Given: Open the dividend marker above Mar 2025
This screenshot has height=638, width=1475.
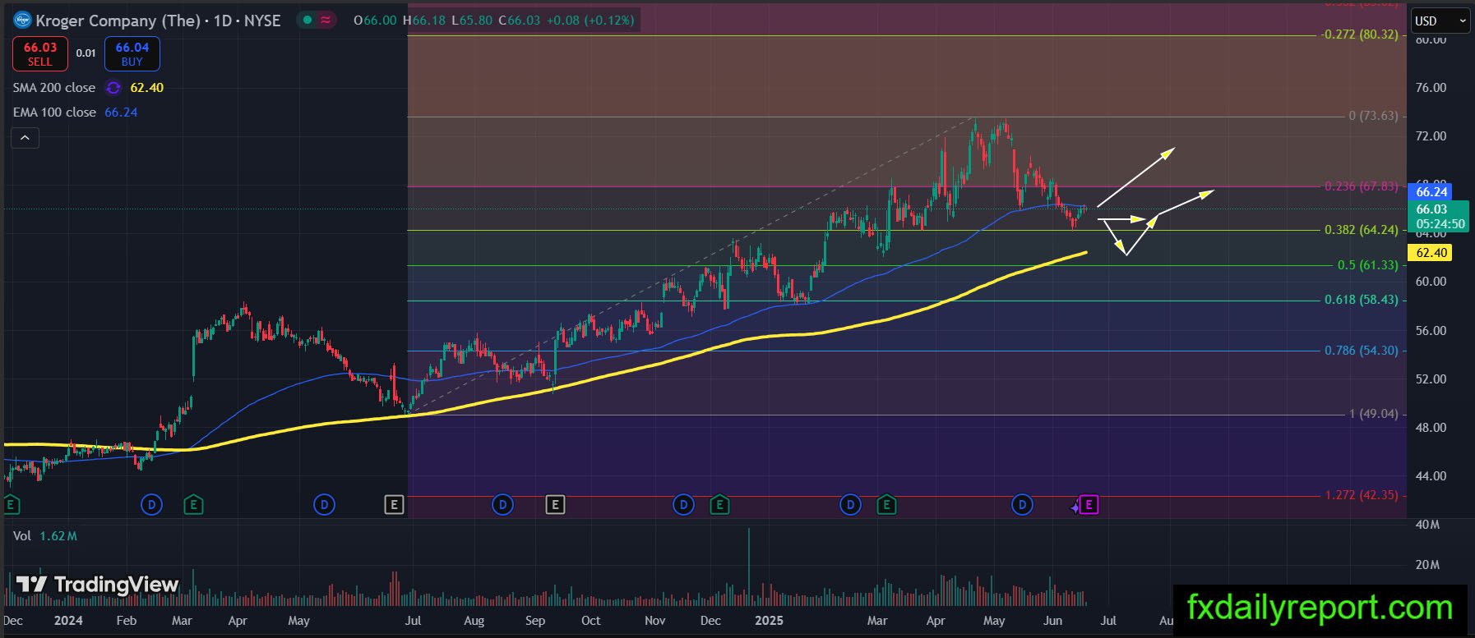Looking at the screenshot, I should (x=851, y=504).
